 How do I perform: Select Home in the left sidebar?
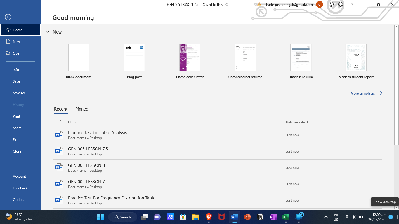point(20,30)
